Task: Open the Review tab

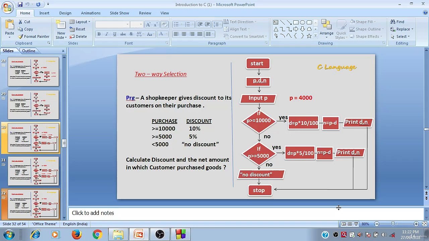Action: coord(145,13)
